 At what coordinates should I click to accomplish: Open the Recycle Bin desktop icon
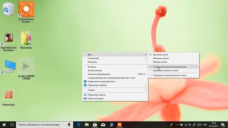[x=9, y=9]
